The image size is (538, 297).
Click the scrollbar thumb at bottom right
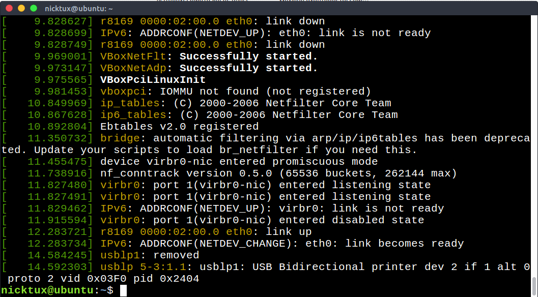[x=534, y=284]
